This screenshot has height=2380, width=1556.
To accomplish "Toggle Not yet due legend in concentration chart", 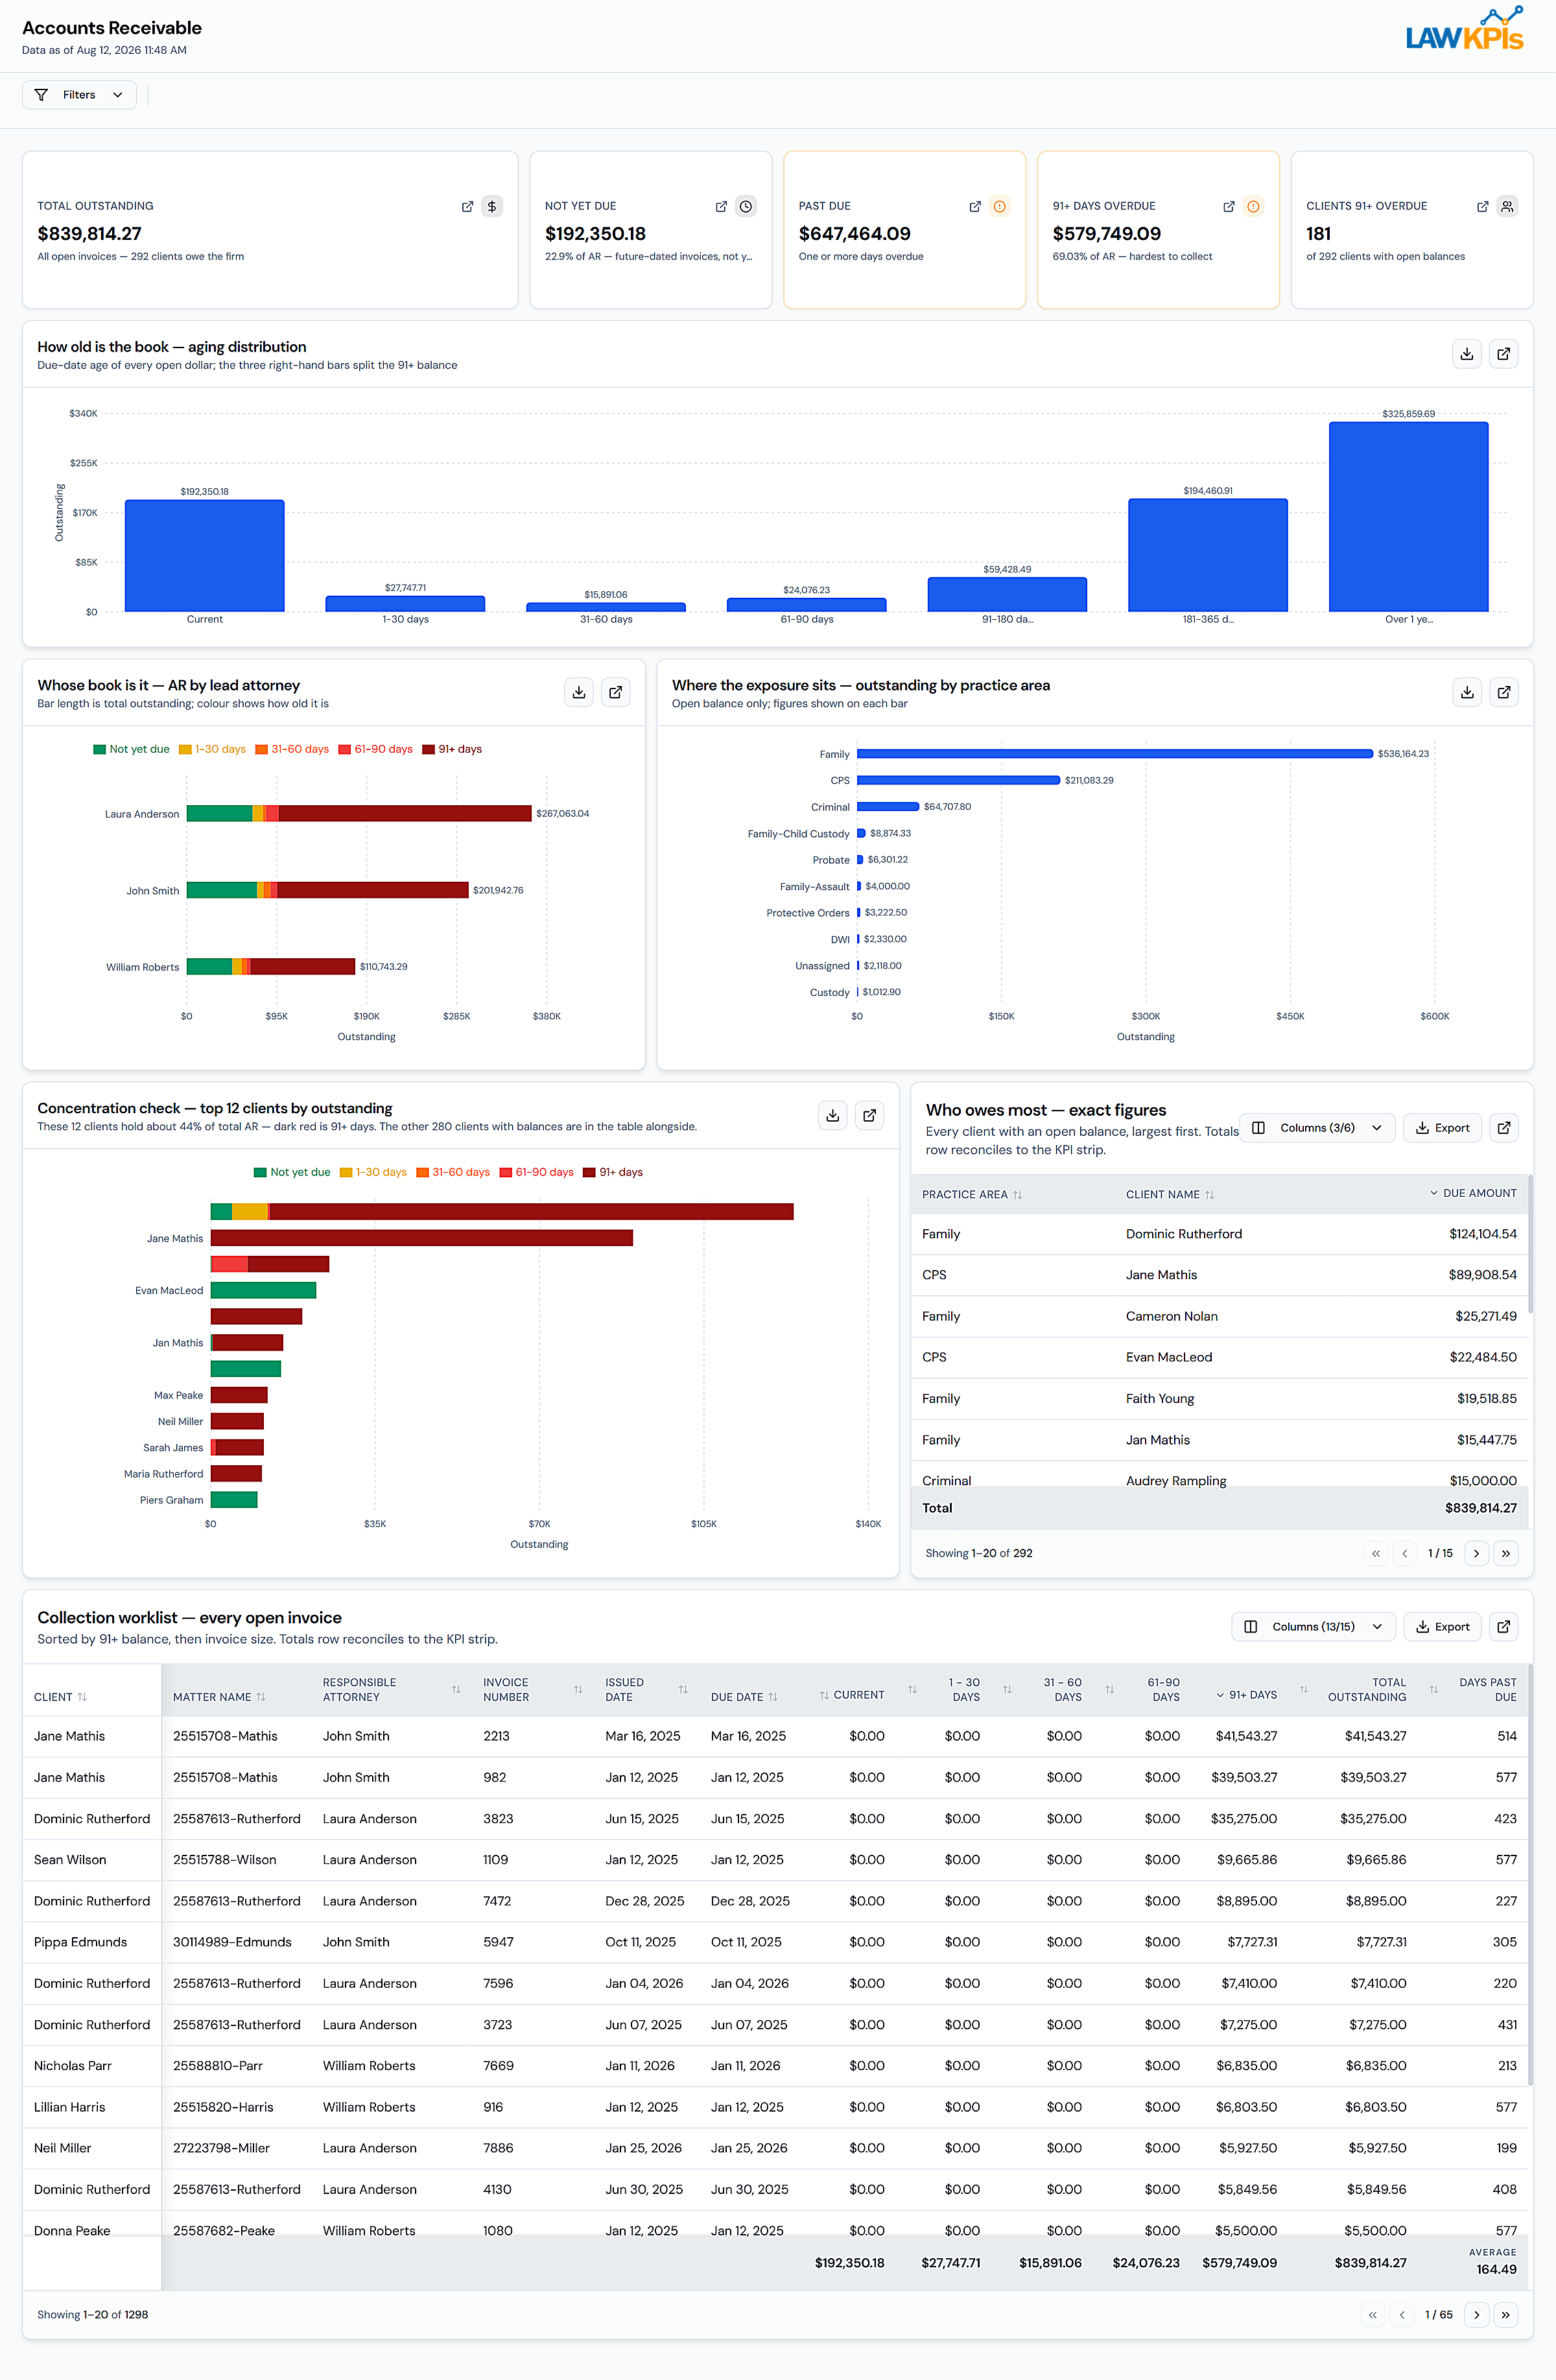I will tap(292, 1172).
